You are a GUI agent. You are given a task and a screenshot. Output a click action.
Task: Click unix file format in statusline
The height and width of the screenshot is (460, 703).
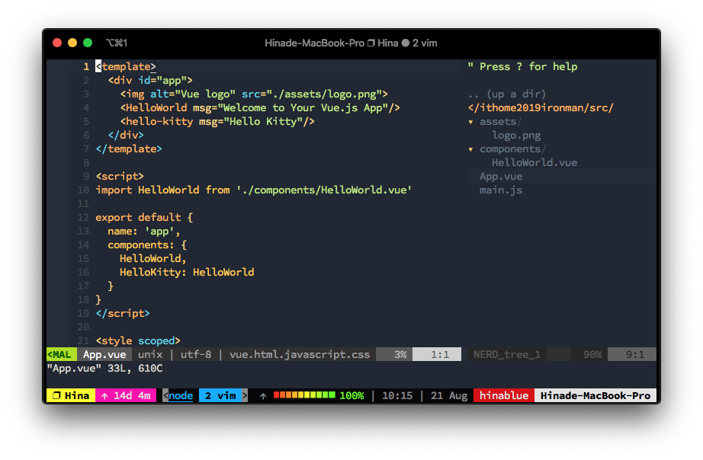[150, 354]
